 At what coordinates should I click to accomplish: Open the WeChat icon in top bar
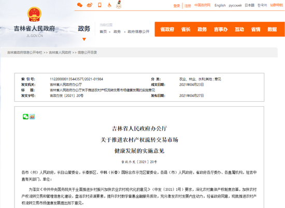(80, 5)
